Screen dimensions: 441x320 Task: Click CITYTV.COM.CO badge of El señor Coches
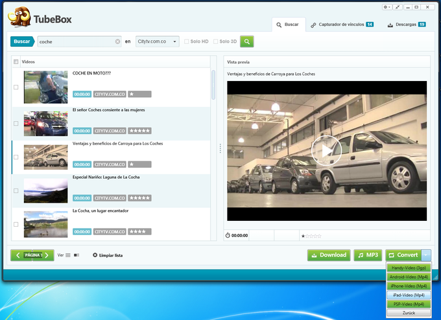pyautogui.click(x=110, y=131)
